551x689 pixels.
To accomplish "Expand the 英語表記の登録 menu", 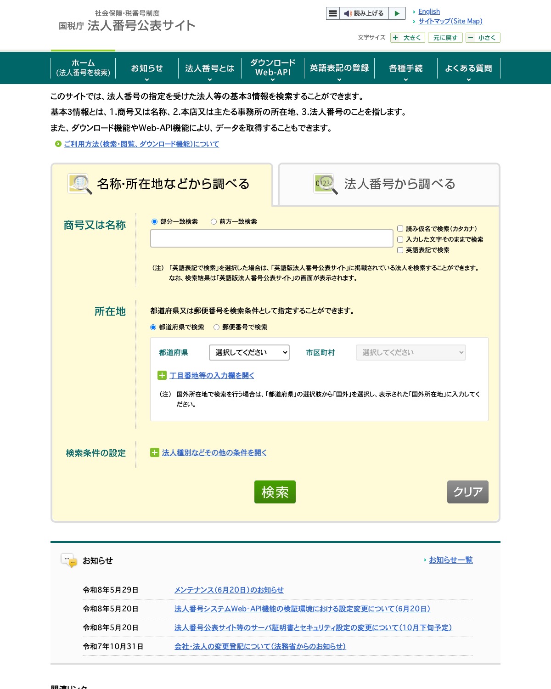I will click(339, 68).
